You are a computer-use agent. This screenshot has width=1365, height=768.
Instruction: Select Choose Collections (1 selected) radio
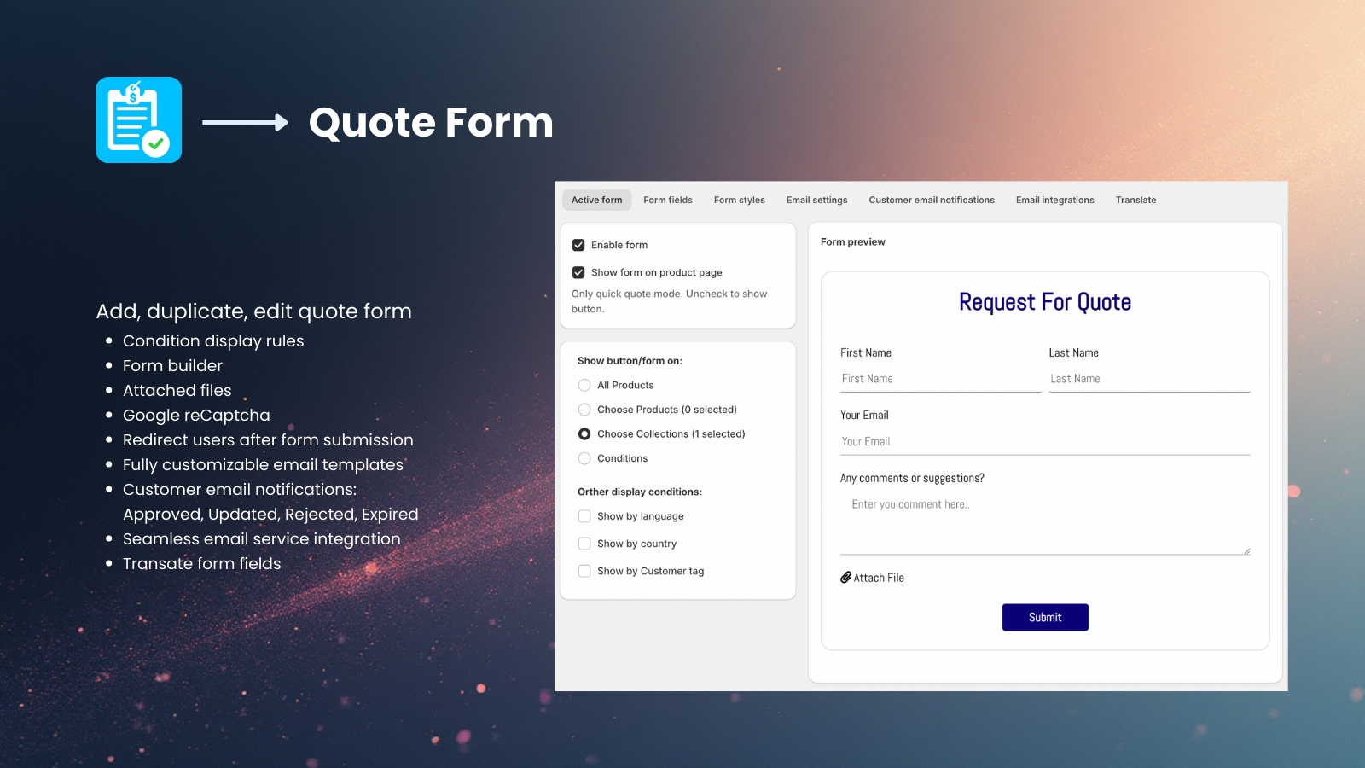click(x=584, y=433)
